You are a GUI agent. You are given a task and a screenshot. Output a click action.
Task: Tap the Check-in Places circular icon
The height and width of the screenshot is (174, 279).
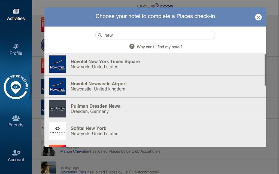pyautogui.click(x=16, y=87)
